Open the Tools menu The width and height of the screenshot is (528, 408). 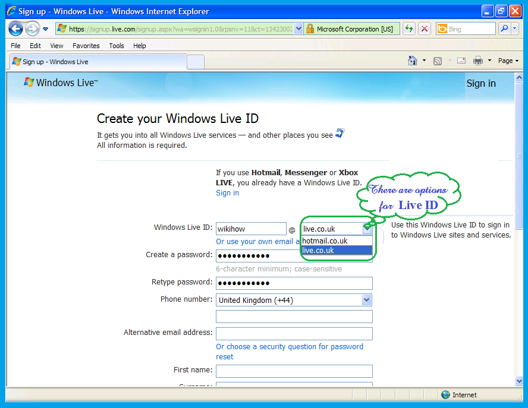pyautogui.click(x=117, y=46)
